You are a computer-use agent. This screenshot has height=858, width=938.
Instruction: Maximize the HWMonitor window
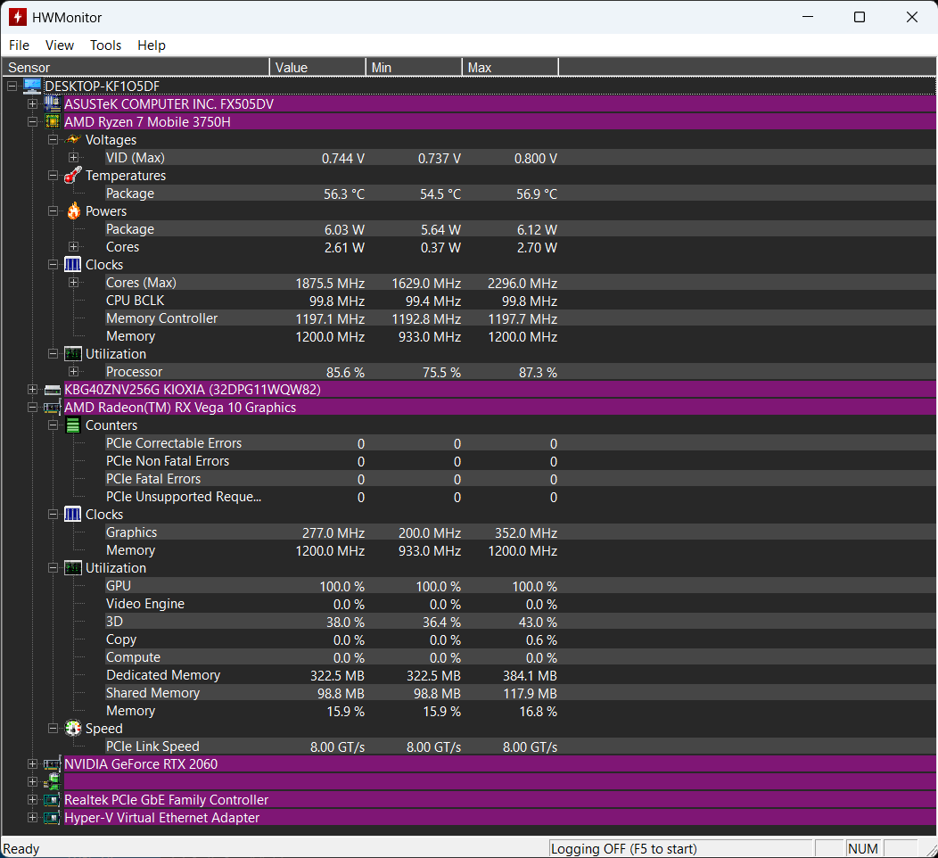[x=860, y=17]
